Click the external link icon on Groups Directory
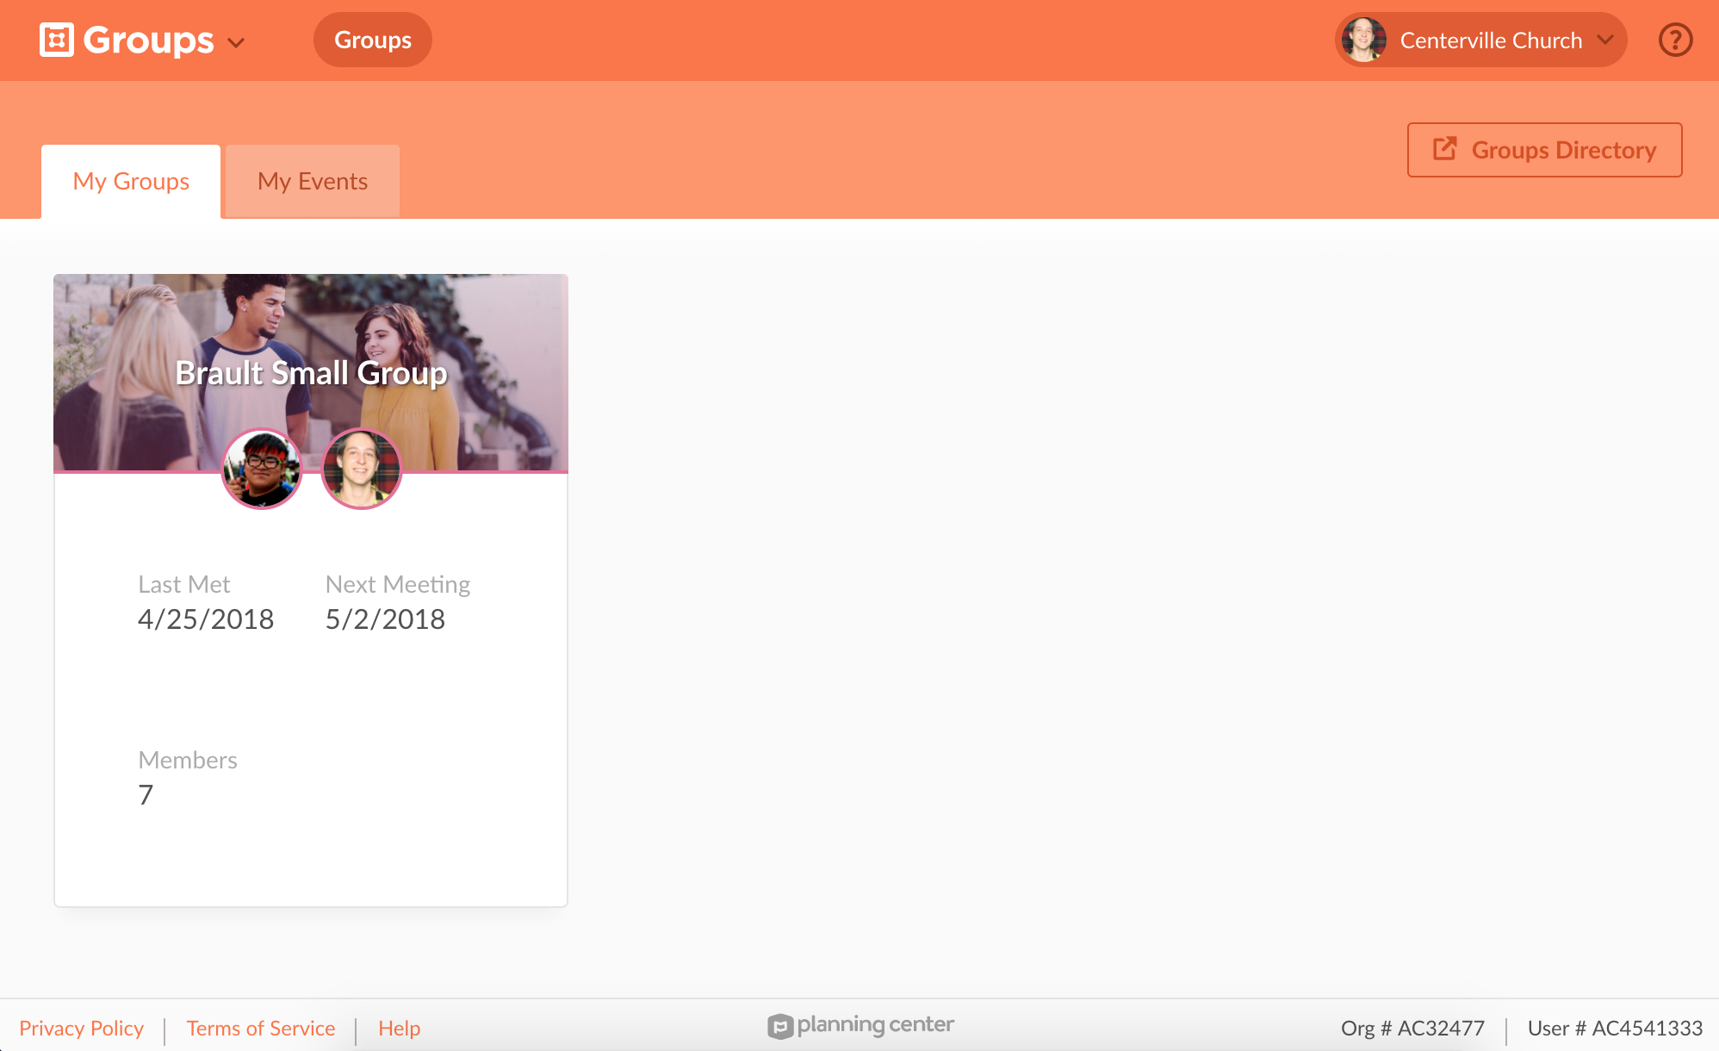The height and width of the screenshot is (1051, 1719). click(x=1443, y=148)
